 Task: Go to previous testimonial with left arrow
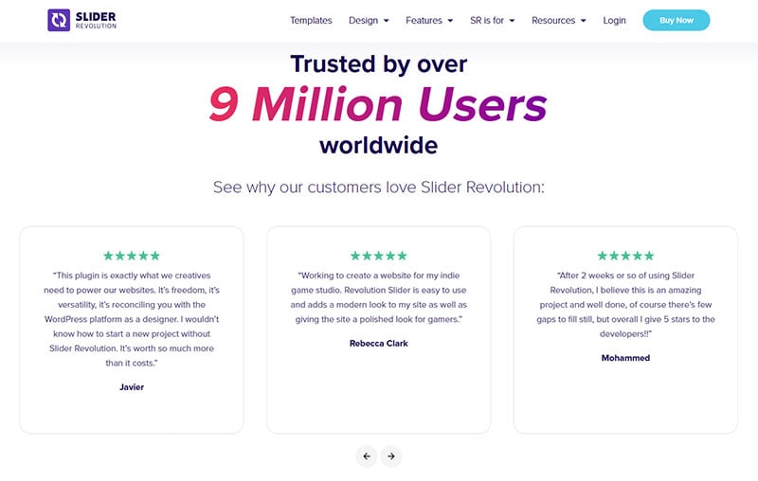tap(367, 455)
